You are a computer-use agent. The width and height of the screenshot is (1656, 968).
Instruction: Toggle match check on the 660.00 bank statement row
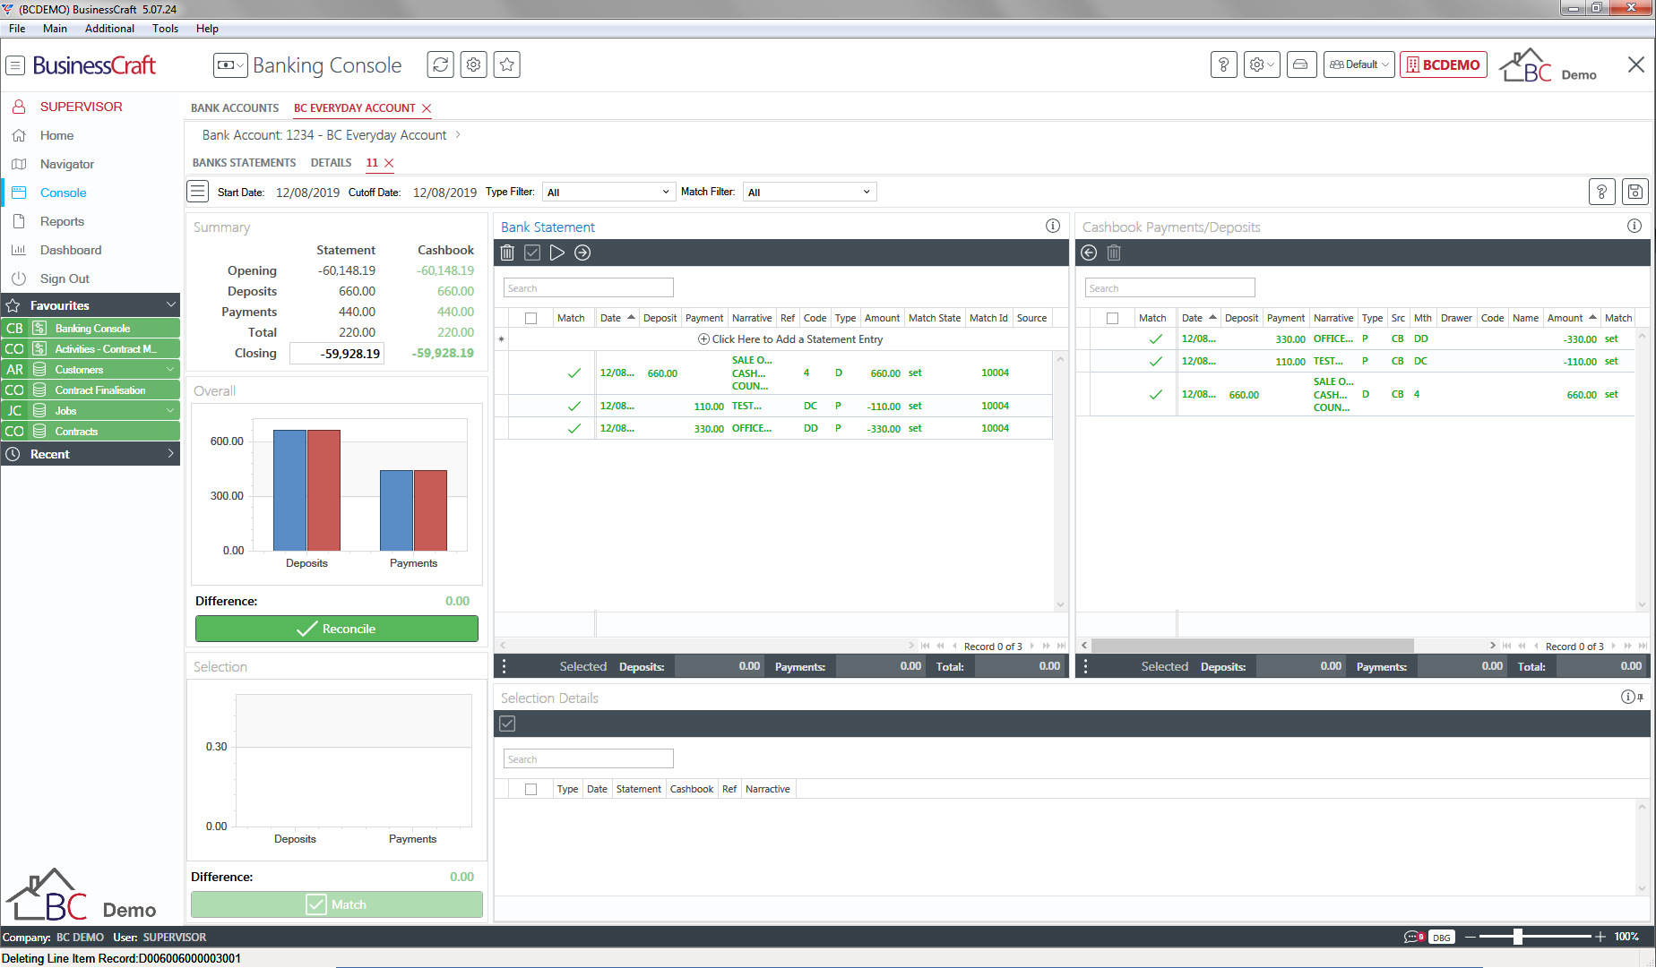[574, 373]
